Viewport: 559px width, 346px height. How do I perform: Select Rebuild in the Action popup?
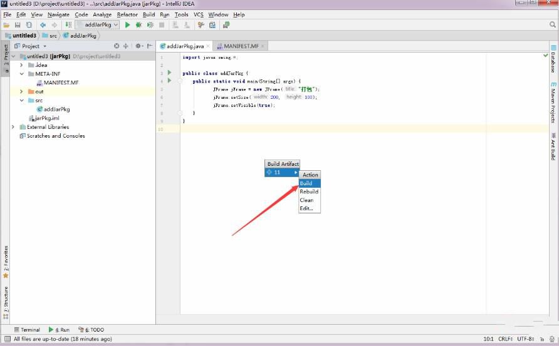[x=309, y=191]
